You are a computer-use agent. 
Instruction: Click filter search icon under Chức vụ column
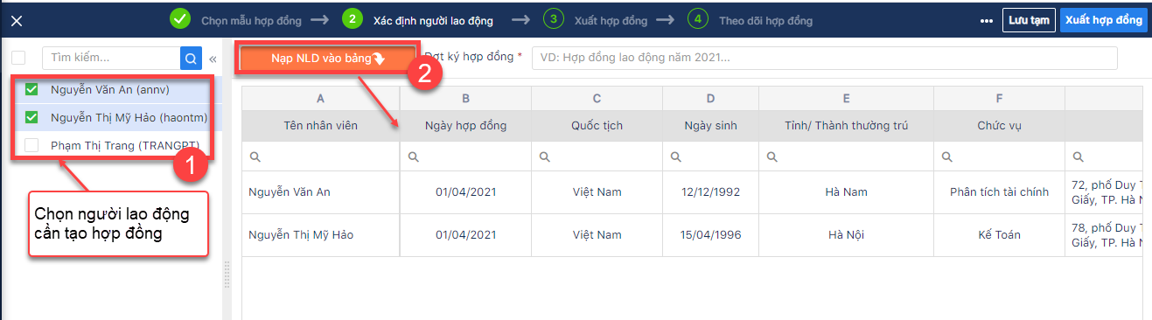coord(947,157)
